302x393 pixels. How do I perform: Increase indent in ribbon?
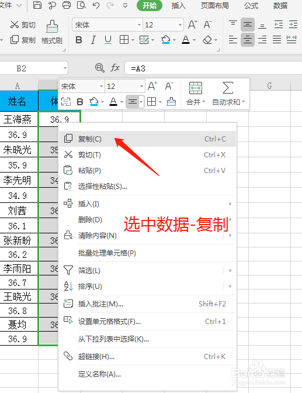click(293, 25)
